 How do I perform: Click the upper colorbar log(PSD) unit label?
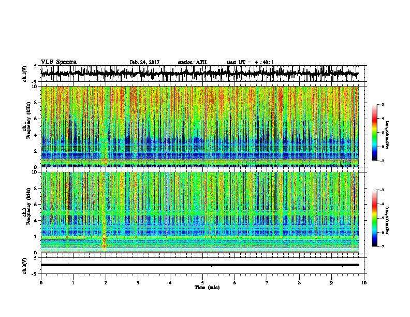(x=388, y=135)
